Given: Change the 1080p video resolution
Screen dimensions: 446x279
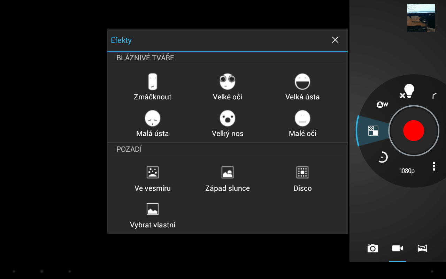Looking at the screenshot, I should (407, 171).
